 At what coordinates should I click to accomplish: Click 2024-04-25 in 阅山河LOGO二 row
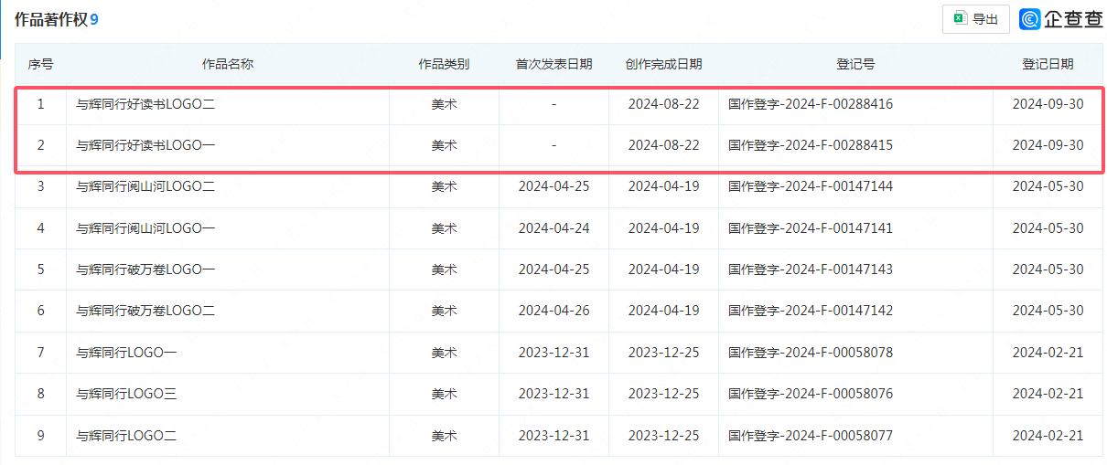(553, 186)
